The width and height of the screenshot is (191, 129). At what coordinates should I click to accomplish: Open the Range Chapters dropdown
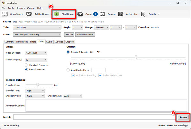102,27
